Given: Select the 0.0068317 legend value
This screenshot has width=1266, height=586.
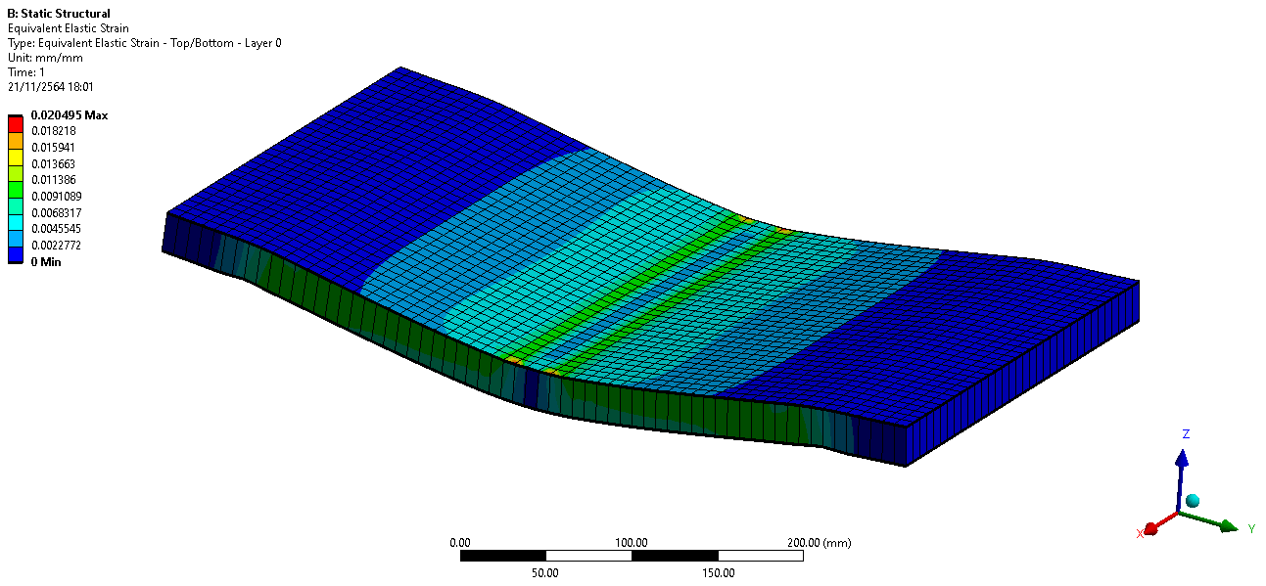Looking at the screenshot, I should (x=57, y=213).
